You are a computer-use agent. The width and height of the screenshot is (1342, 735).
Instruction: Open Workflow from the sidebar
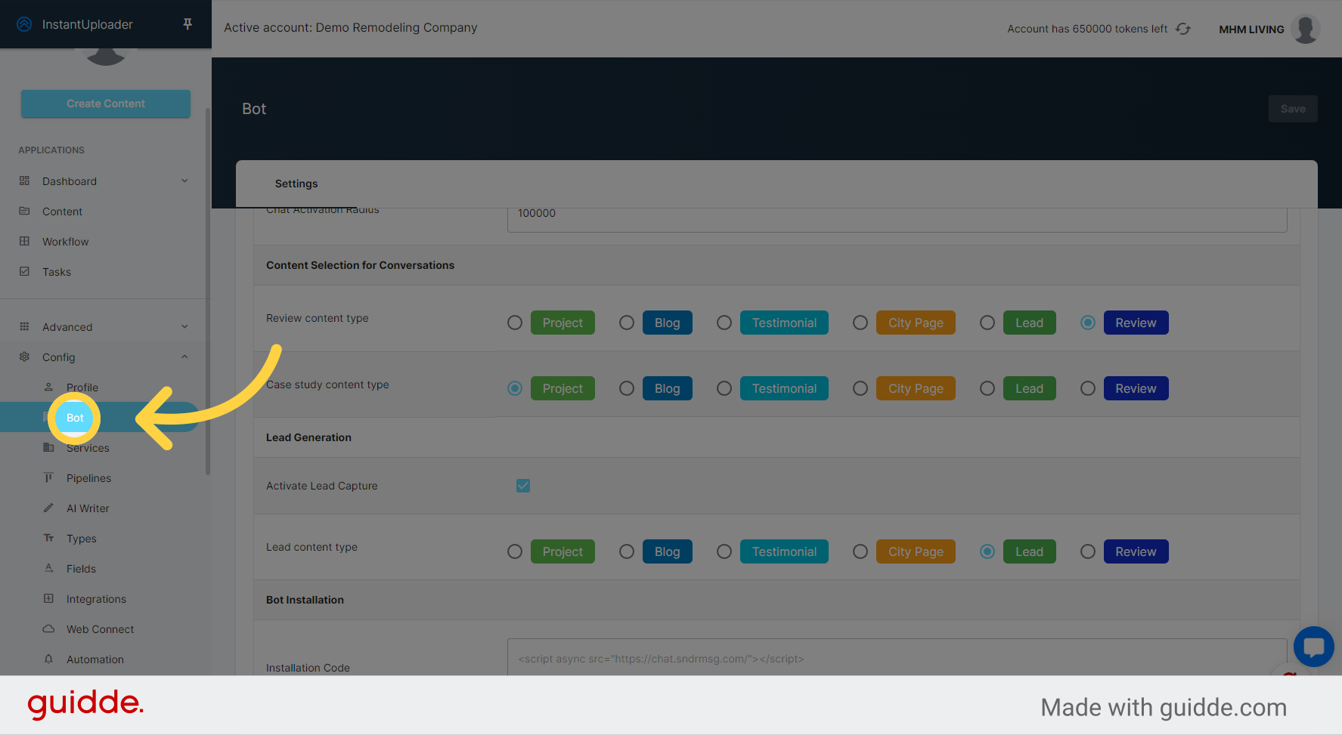tap(25, 241)
